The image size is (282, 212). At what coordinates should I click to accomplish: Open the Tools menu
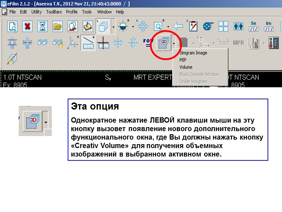87,12
